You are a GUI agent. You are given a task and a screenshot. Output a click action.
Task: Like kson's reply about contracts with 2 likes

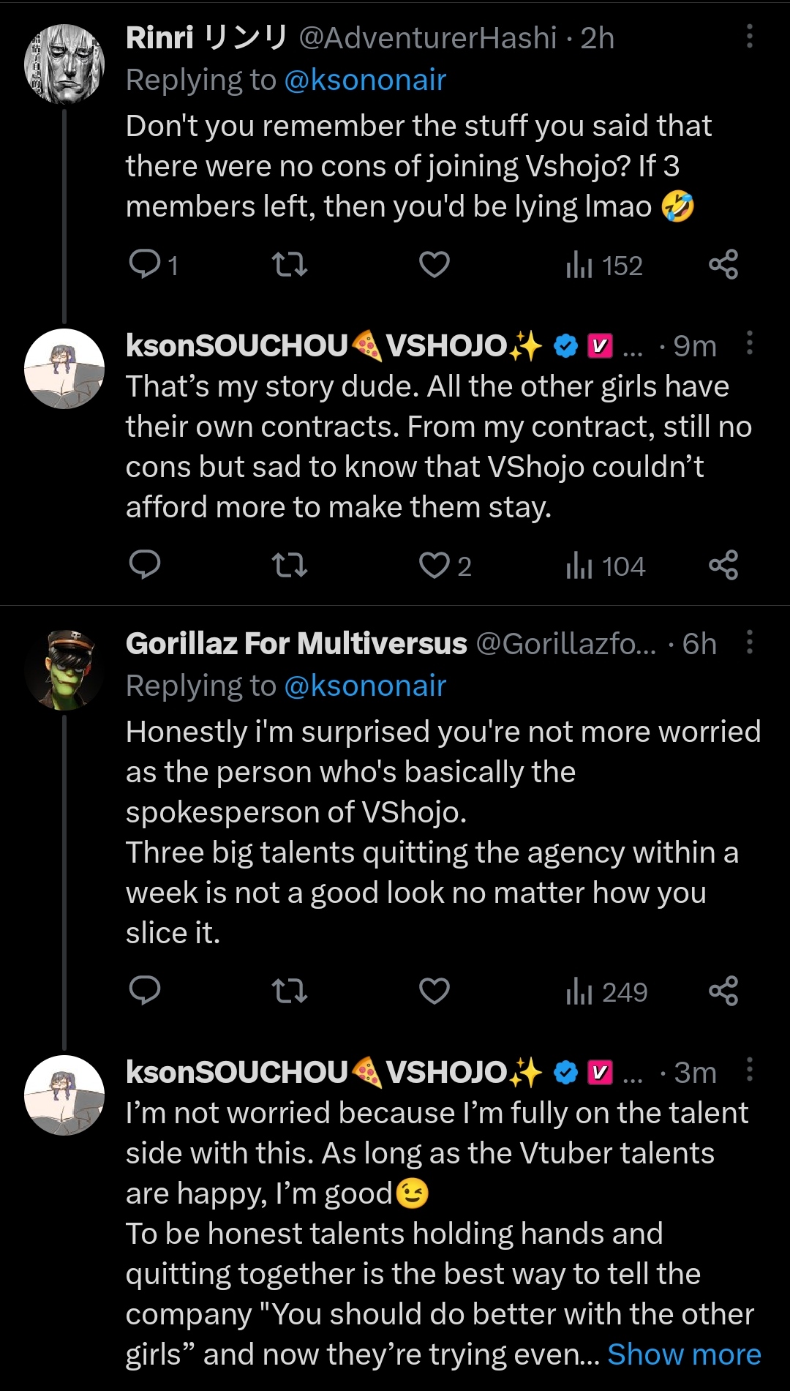pyautogui.click(x=445, y=566)
